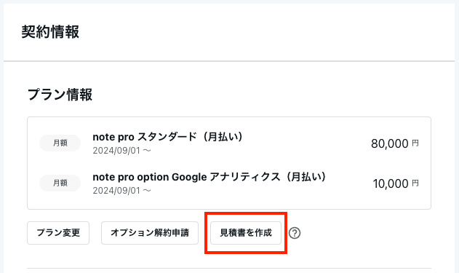Click the 見積書を作成 button
The width and height of the screenshot is (459, 273).
[246, 233]
